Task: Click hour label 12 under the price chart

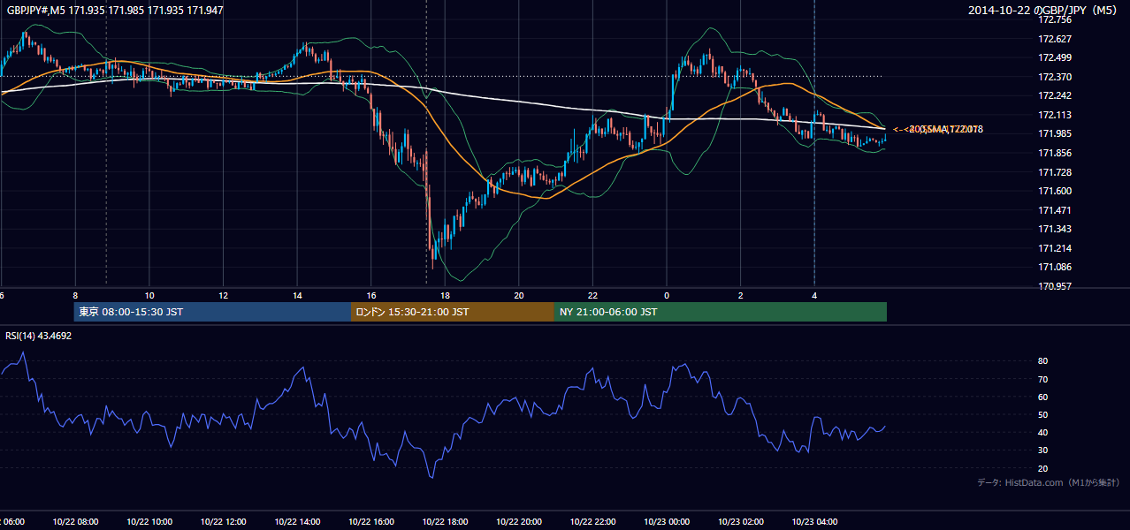Action: (x=223, y=296)
